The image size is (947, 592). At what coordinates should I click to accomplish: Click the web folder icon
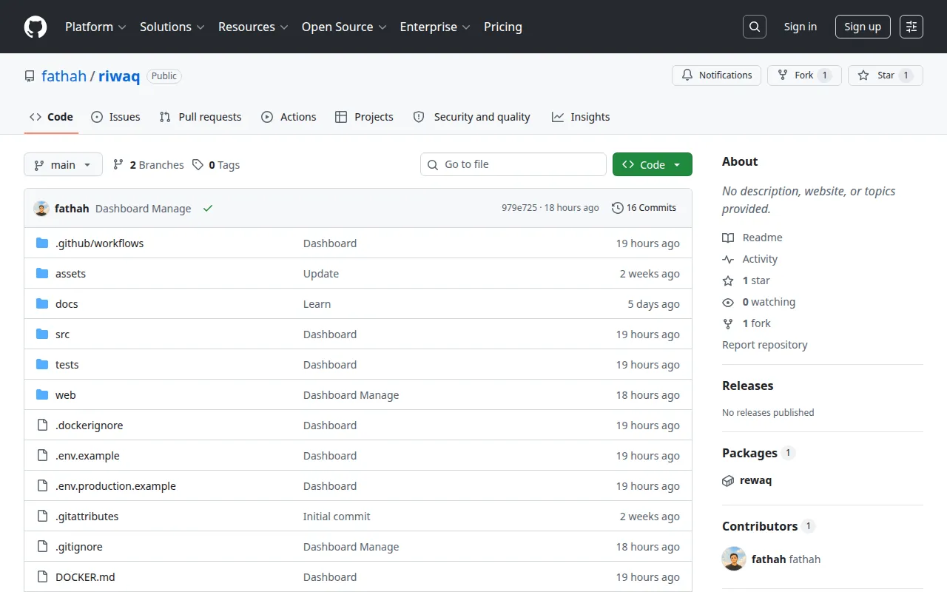click(42, 394)
